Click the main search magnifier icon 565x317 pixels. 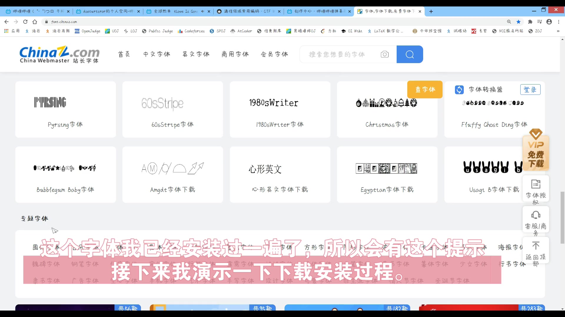pyautogui.click(x=411, y=54)
